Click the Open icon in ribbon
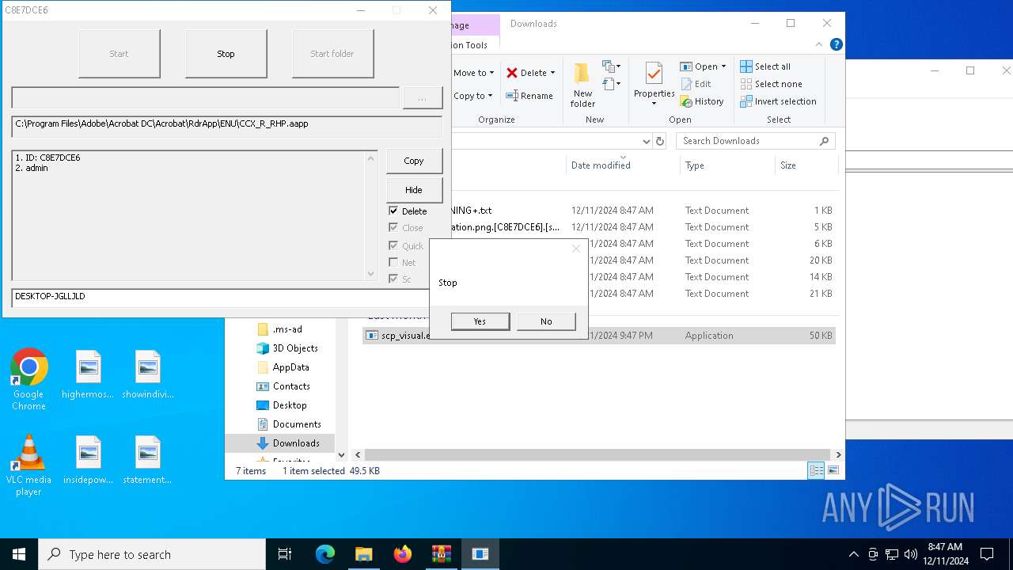Screen dimensions: 1013x570 pyautogui.click(x=686, y=66)
